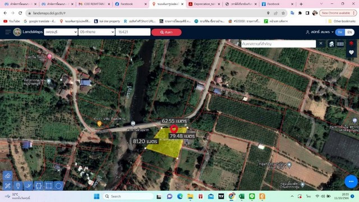
Task: Show hidden tray icons chevron
Action: [292, 196]
